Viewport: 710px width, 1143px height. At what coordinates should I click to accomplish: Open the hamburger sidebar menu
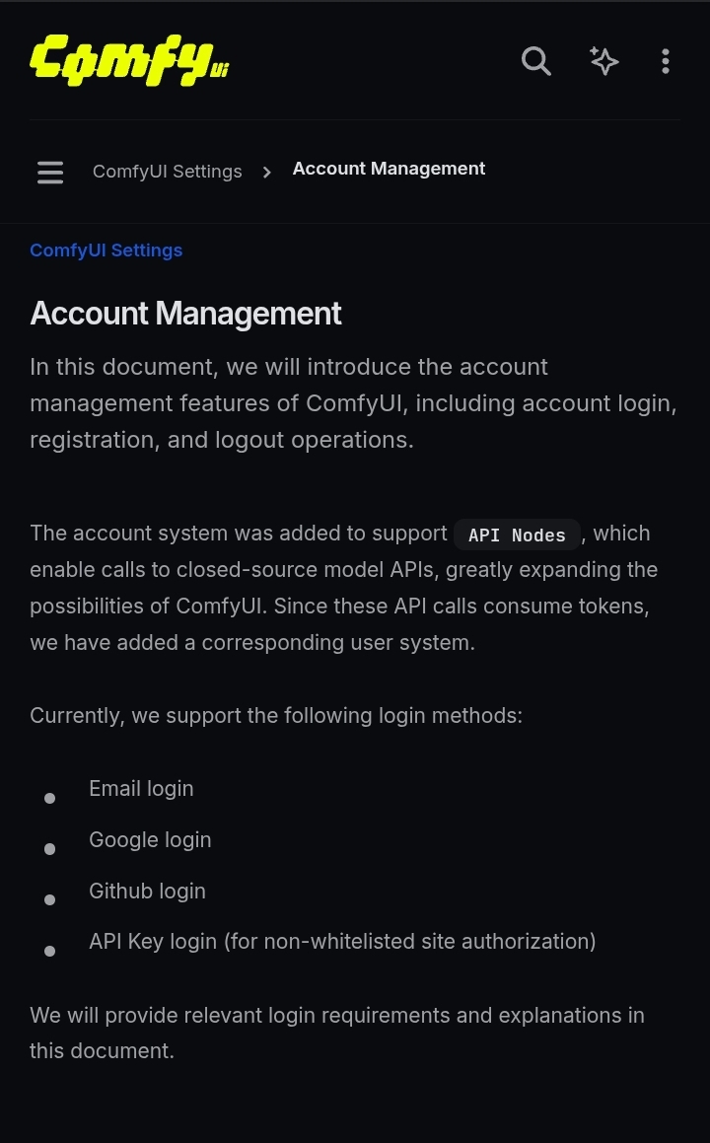[50, 173]
